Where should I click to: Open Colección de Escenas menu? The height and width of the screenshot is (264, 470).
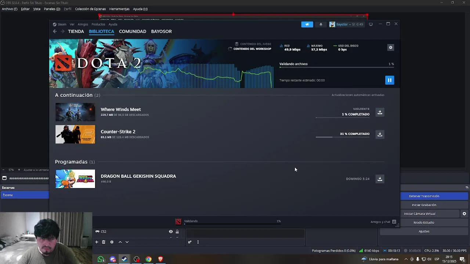click(x=90, y=9)
